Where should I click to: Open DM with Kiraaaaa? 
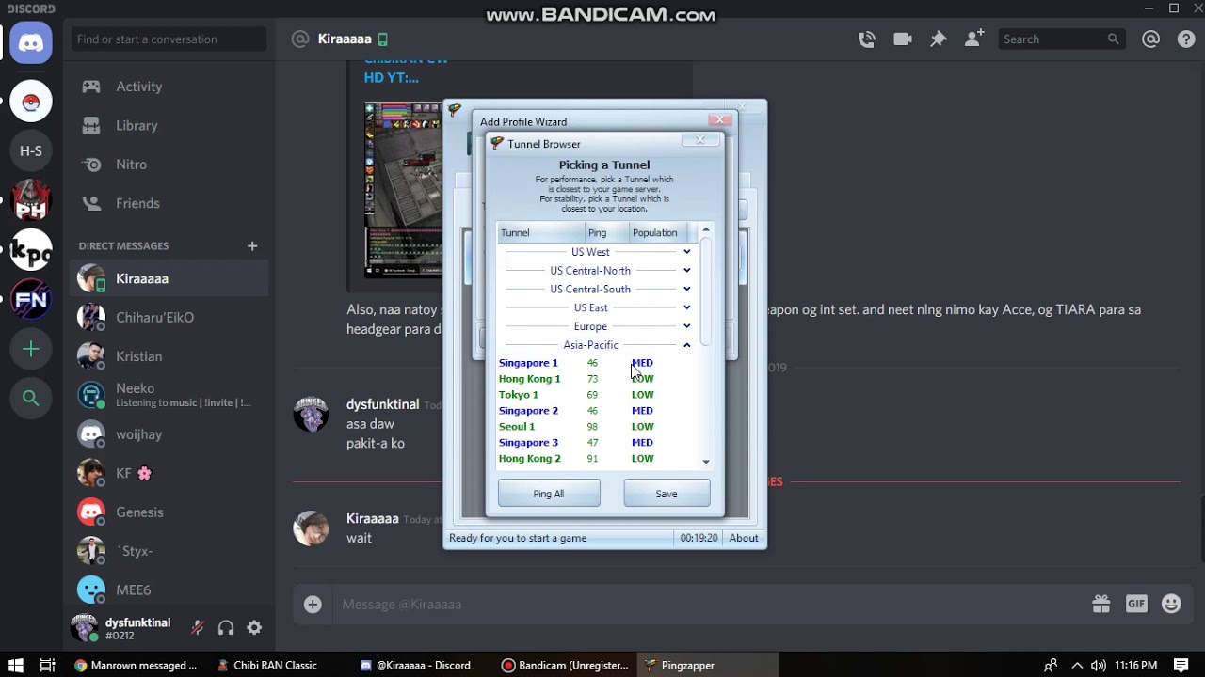click(169, 279)
